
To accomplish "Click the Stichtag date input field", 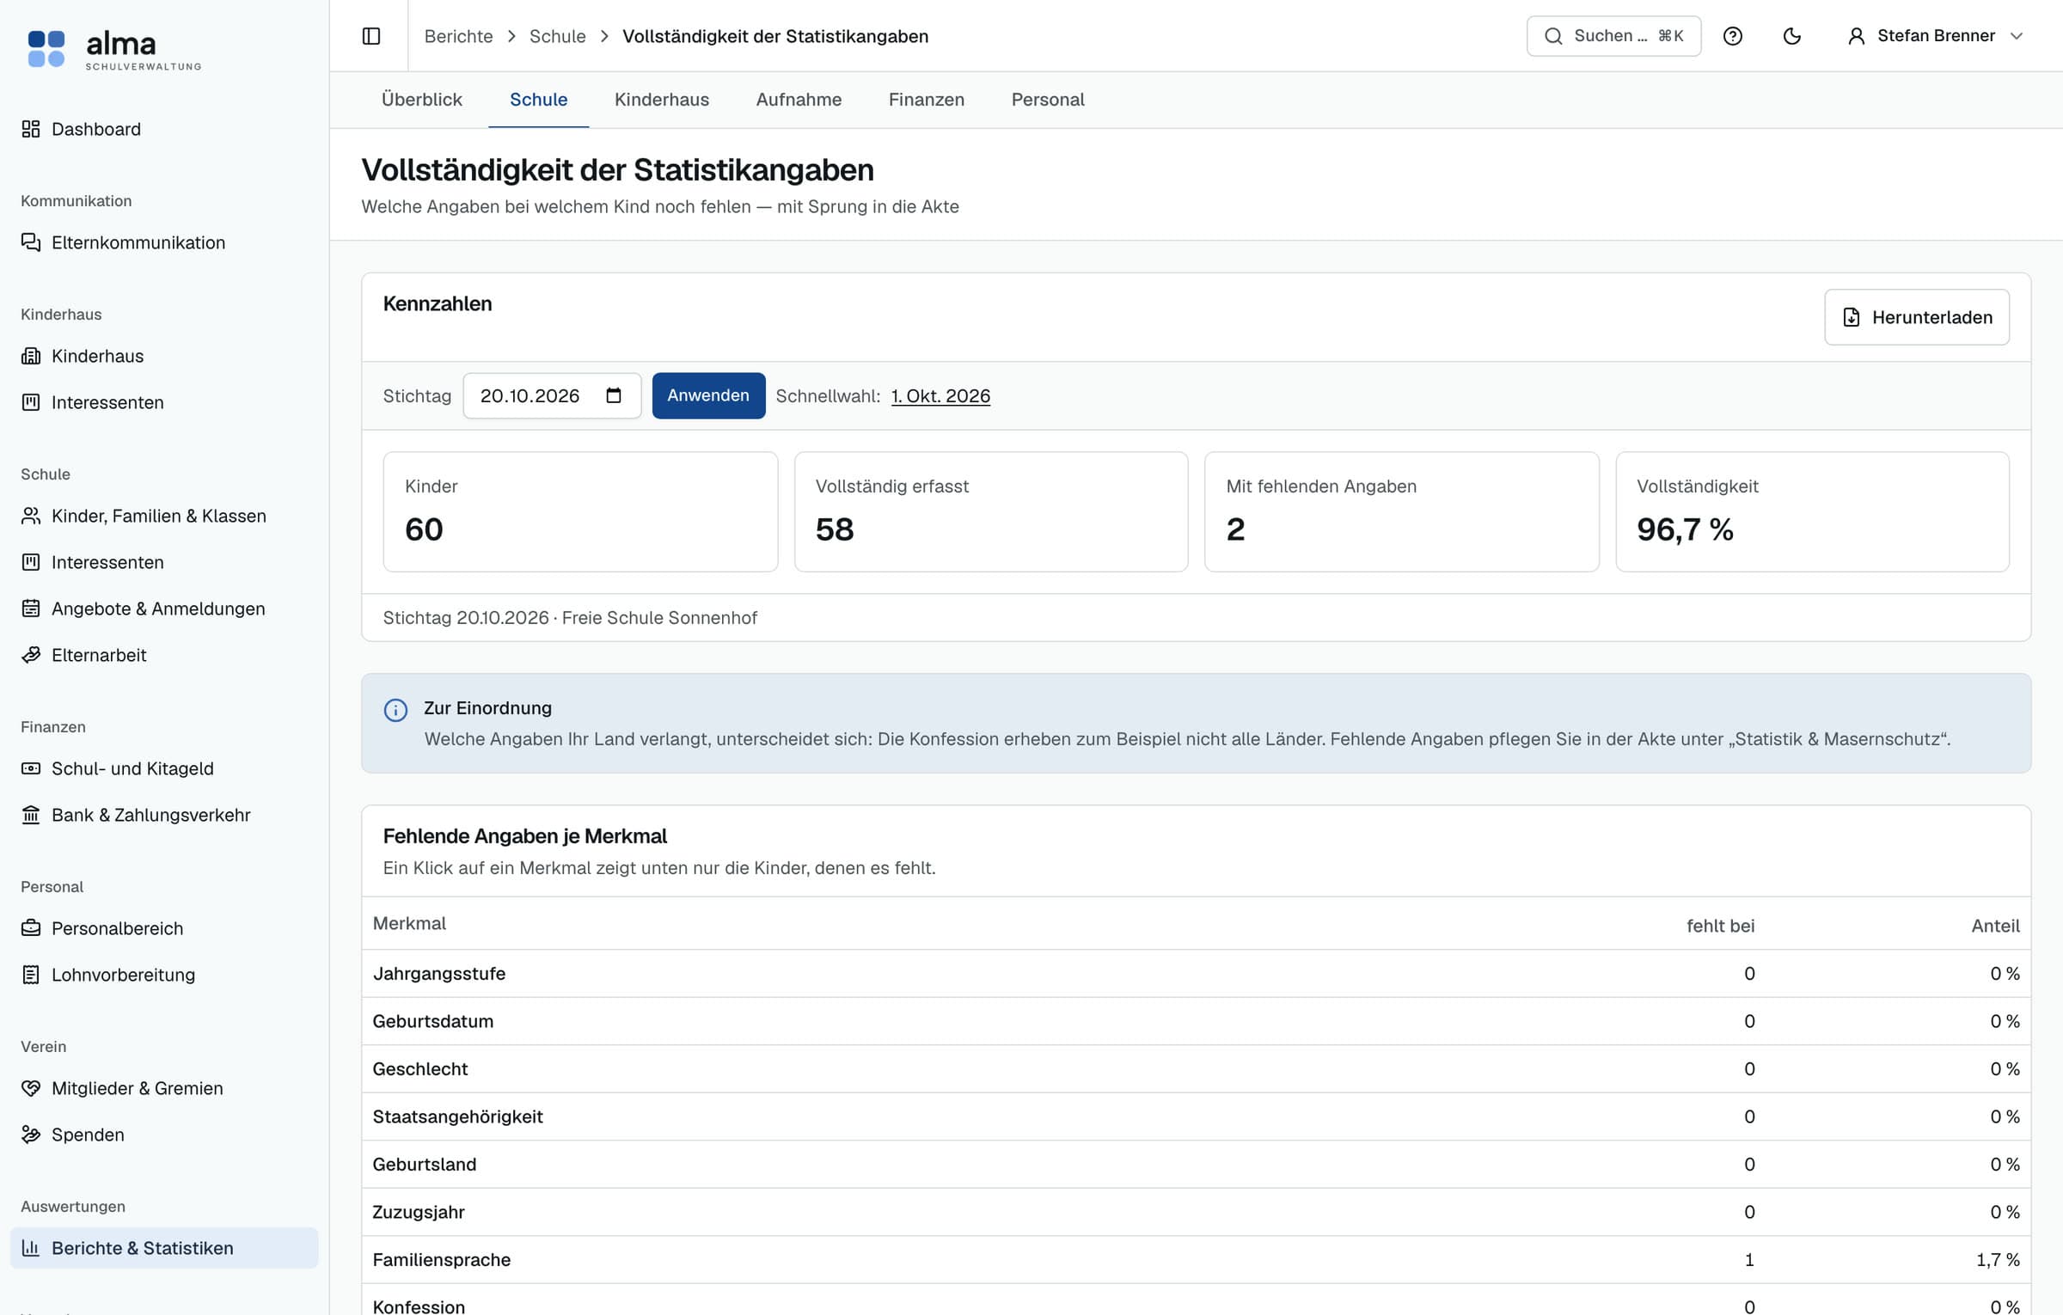I will click(552, 395).
